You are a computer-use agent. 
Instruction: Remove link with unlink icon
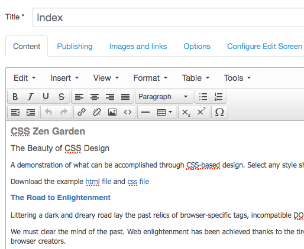[97, 112]
